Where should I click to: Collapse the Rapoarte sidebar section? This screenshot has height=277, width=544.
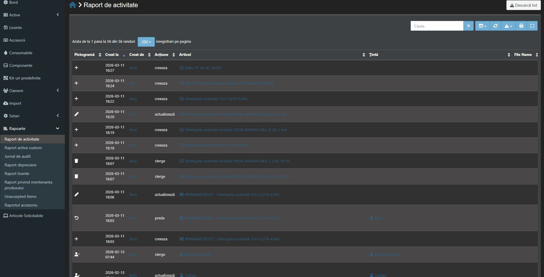coord(32,128)
